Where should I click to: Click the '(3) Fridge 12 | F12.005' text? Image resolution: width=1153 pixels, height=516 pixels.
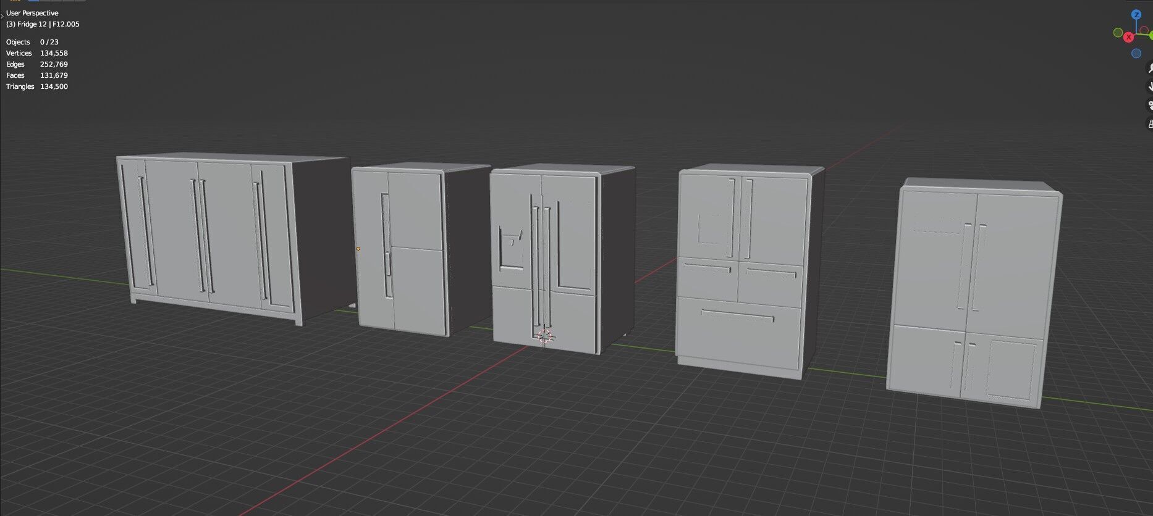click(x=43, y=24)
